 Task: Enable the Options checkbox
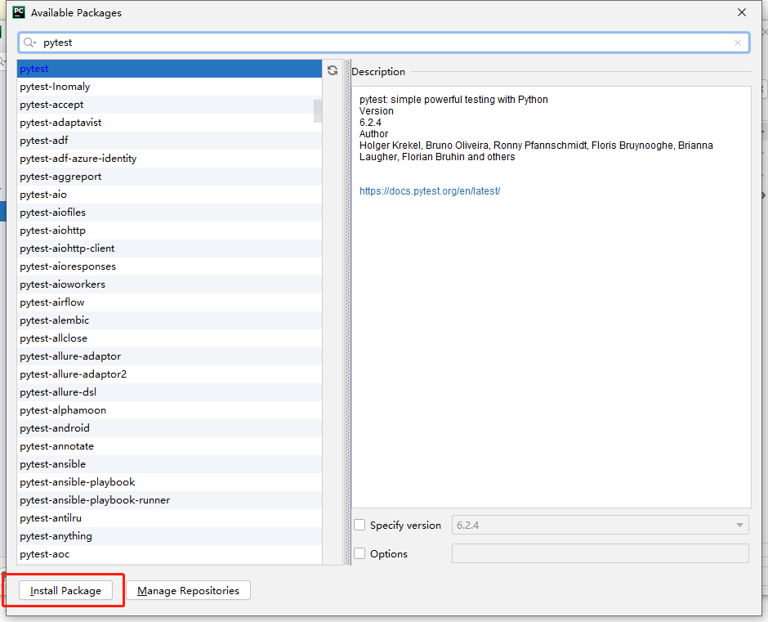tap(360, 553)
